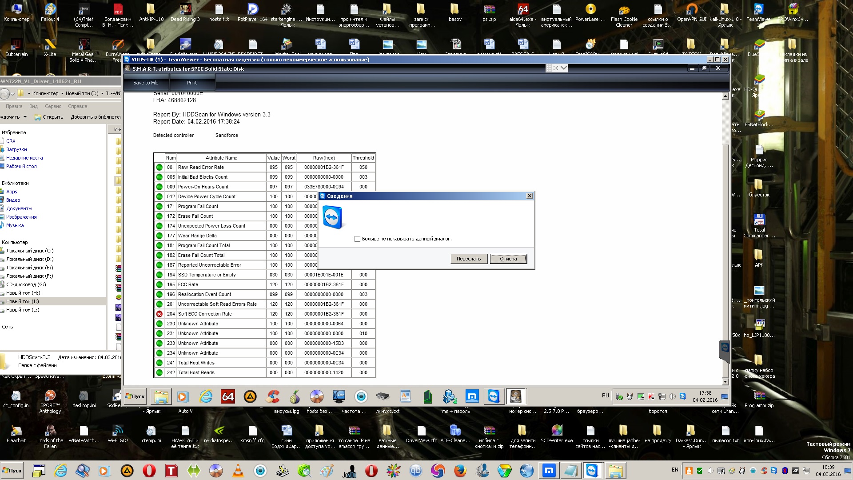
Task: Click red error icon for Soft ECC Correction Rate
Action: 159,314
